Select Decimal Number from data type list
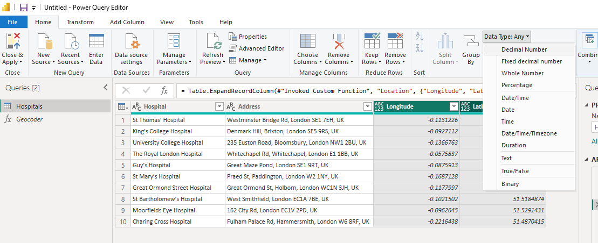 tap(524, 49)
